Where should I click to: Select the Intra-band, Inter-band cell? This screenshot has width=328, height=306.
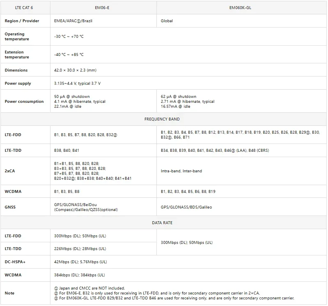click(x=181, y=171)
